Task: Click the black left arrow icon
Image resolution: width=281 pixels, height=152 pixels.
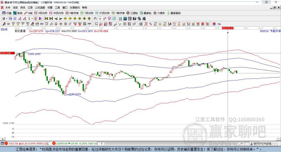Action: point(56,19)
